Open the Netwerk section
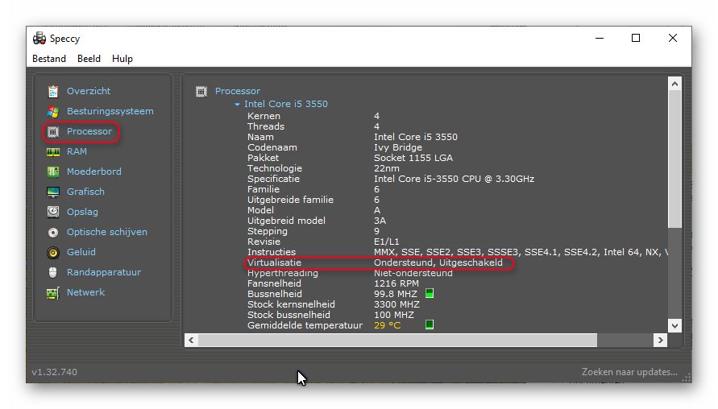 pos(85,292)
